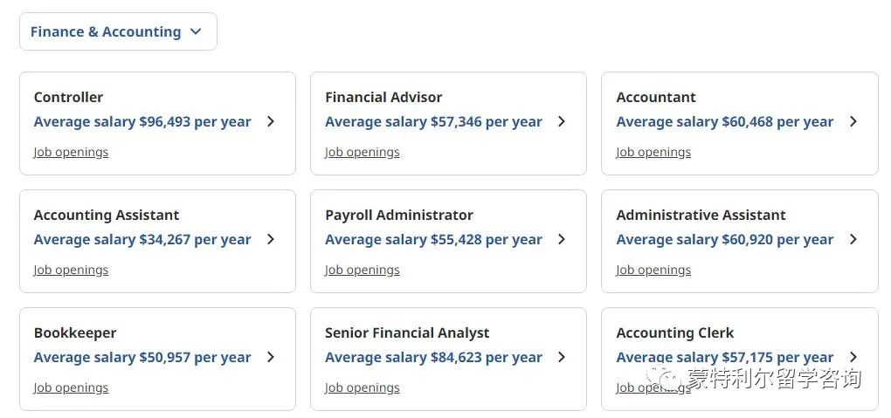Open Job openings link under Controller
Viewport: 891px width, 418px height.
pos(71,152)
